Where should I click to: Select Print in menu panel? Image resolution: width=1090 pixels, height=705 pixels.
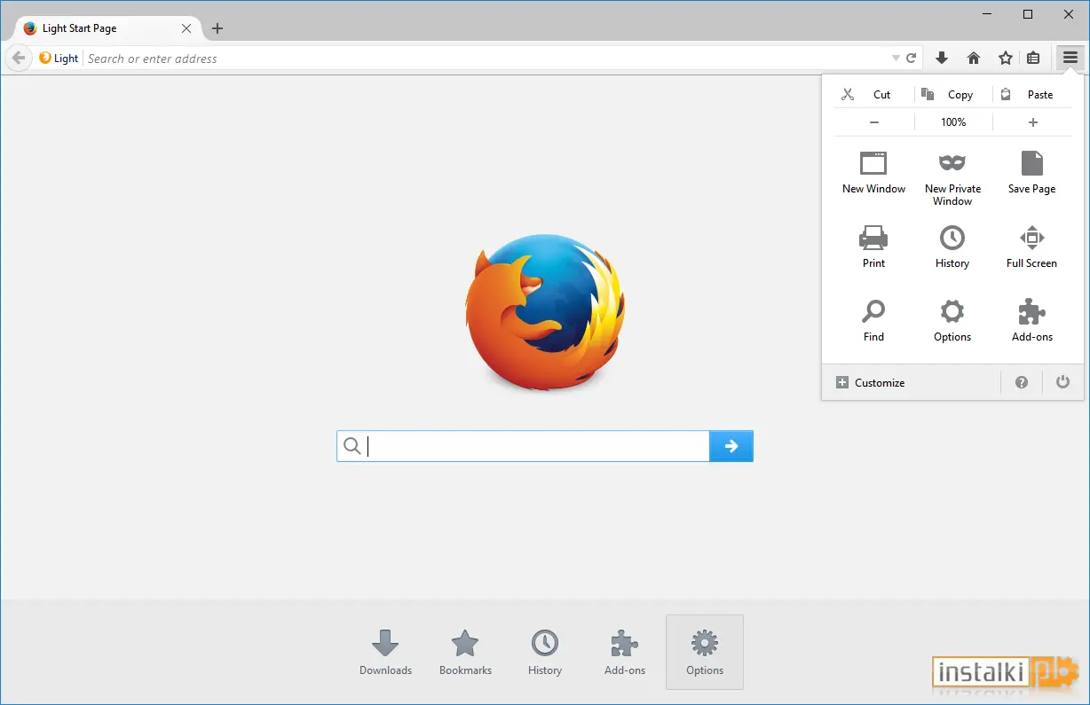click(x=873, y=247)
